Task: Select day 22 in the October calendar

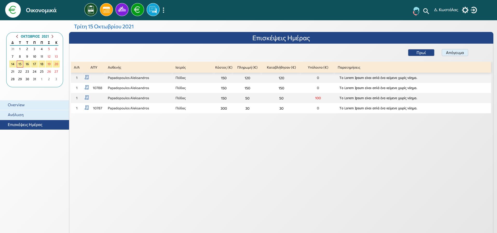Action: tap(20, 72)
